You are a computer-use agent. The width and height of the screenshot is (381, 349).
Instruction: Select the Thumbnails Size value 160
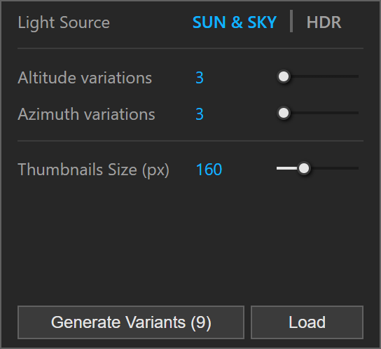tap(209, 170)
